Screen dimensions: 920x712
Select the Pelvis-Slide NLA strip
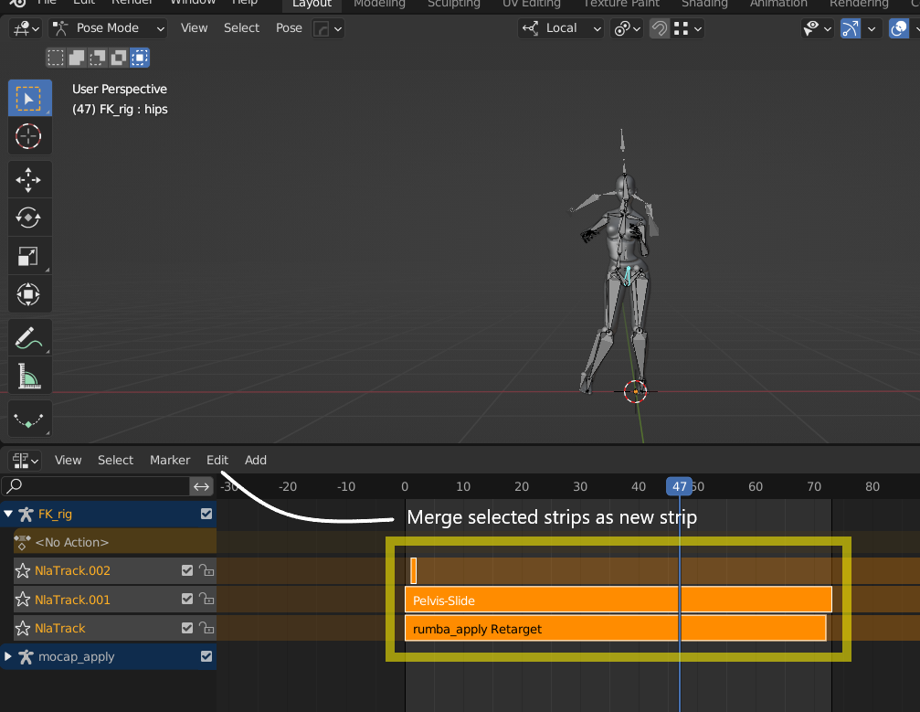click(x=619, y=600)
